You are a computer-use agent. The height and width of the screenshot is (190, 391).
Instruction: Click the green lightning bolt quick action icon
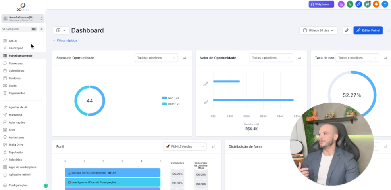coord(42,29)
